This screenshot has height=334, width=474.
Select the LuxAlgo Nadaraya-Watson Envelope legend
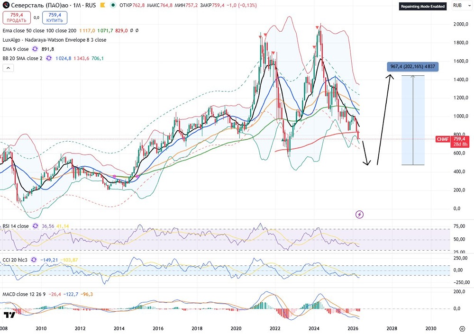55,40
